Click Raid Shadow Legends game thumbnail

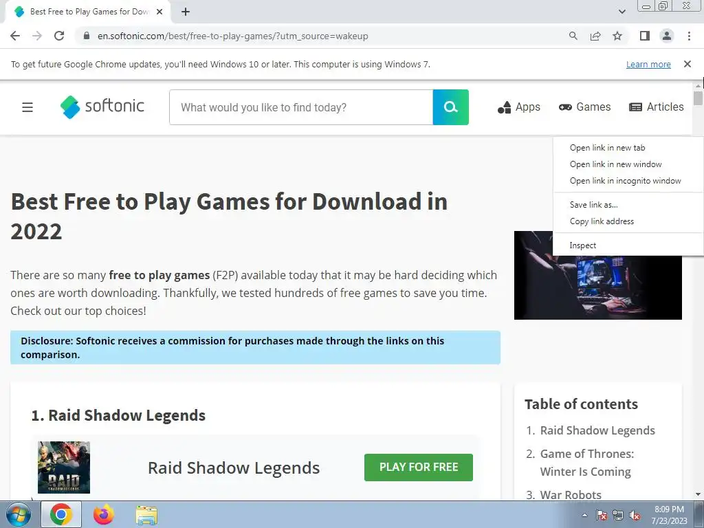64,467
